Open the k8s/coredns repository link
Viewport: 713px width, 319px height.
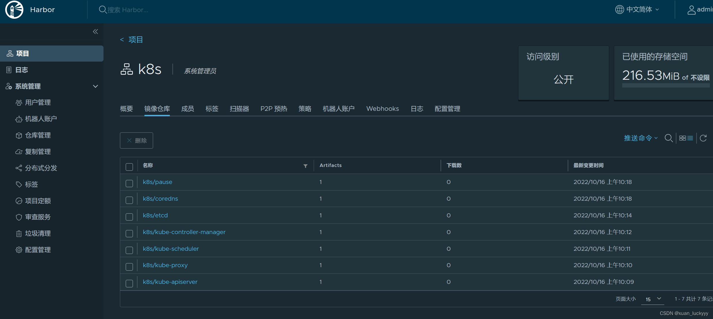pyautogui.click(x=160, y=199)
